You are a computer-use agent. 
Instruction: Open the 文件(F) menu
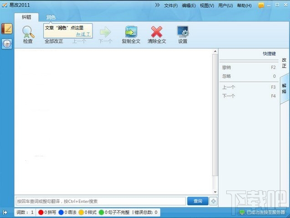[x=171, y=5]
